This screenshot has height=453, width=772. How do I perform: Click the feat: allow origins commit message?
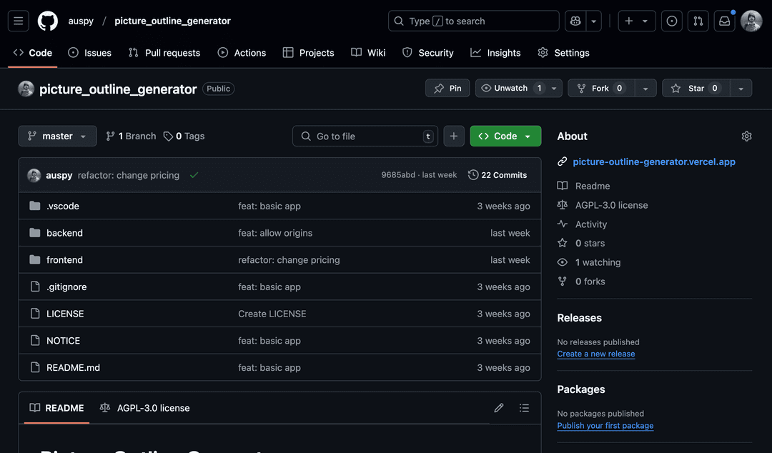click(x=275, y=233)
